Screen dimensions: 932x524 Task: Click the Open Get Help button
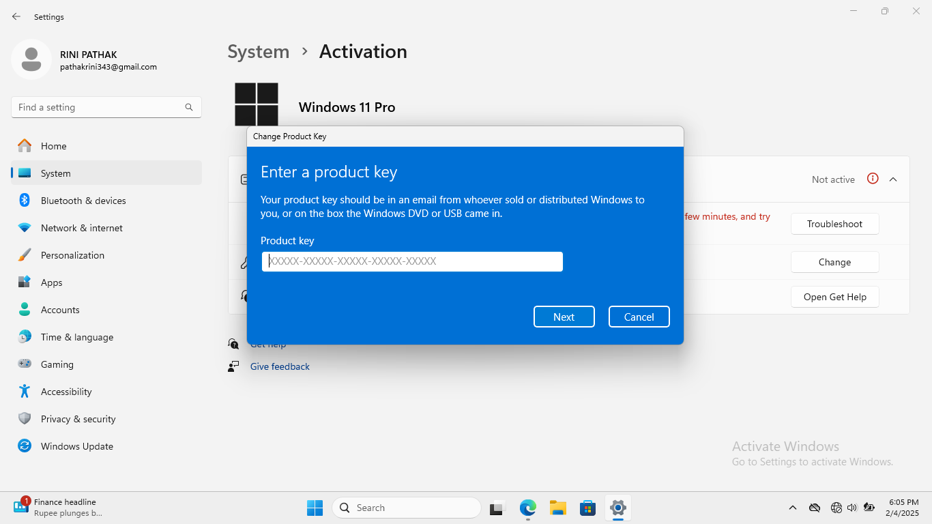[x=835, y=297]
